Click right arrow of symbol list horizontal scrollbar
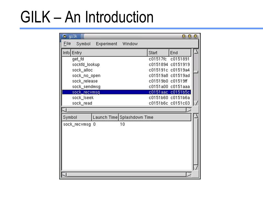This screenshot has height=197, width=263. pyautogui.click(x=189, y=110)
